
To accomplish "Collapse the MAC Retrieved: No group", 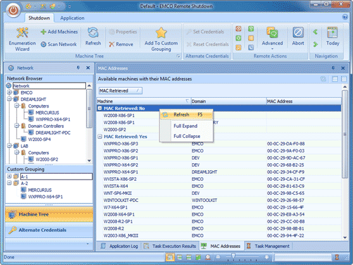I will (x=100, y=108).
